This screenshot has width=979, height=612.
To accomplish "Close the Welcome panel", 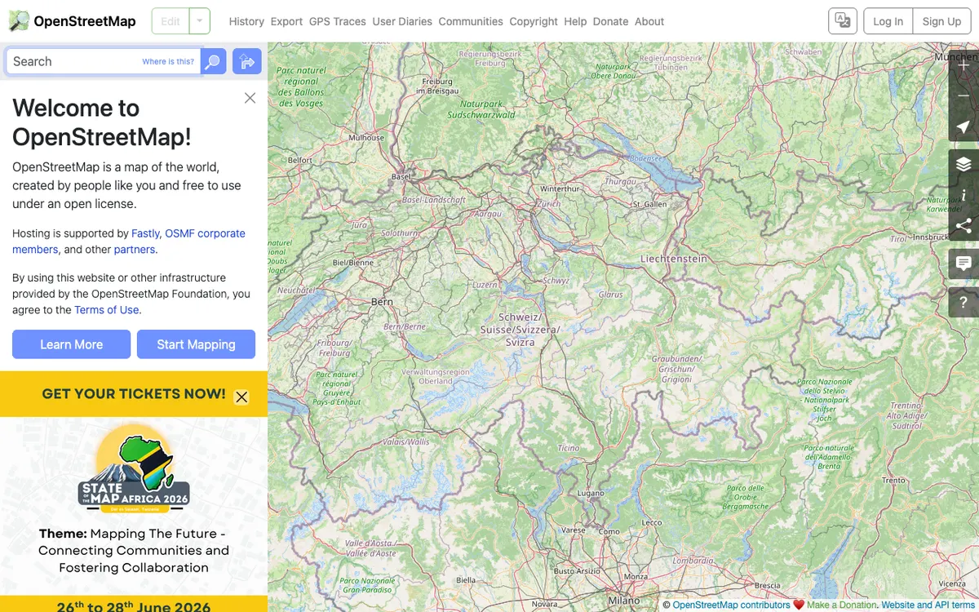I will pyautogui.click(x=250, y=98).
